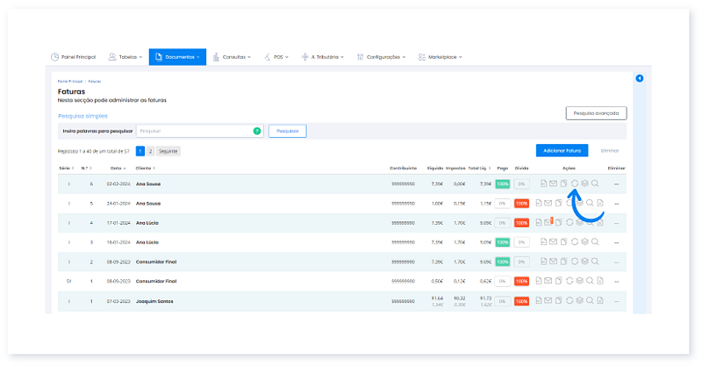This screenshot has width=702, height=366.
Task: Open Pesquisa avançada
Action: point(596,113)
